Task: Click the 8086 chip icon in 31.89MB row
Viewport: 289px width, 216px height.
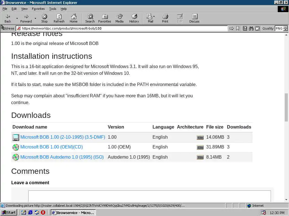Action: point(200,147)
